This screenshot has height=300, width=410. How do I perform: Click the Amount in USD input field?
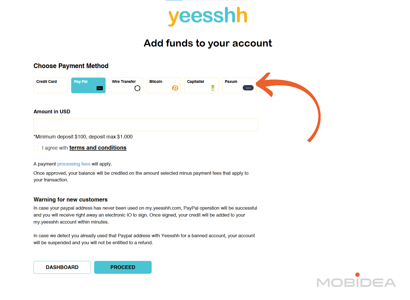pos(146,125)
